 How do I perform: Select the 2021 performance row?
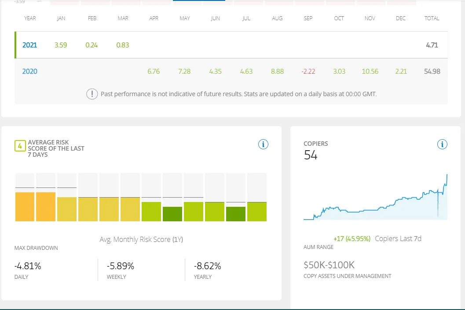point(231,45)
